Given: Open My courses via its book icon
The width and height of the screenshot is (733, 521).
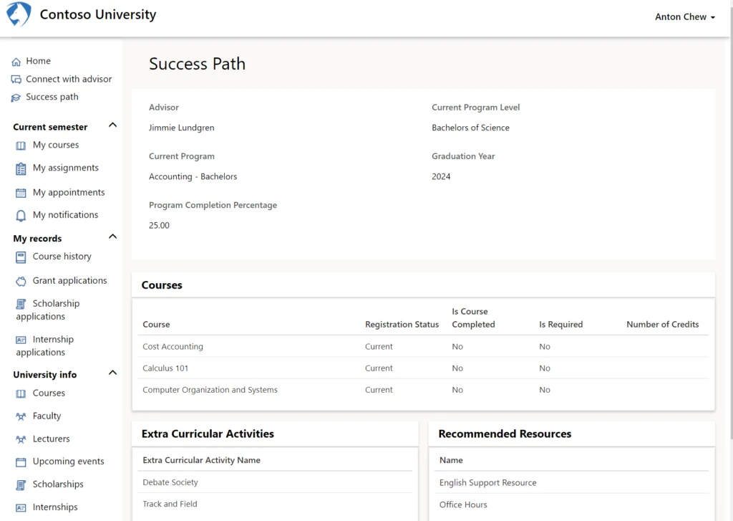Looking at the screenshot, I should click(x=21, y=145).
